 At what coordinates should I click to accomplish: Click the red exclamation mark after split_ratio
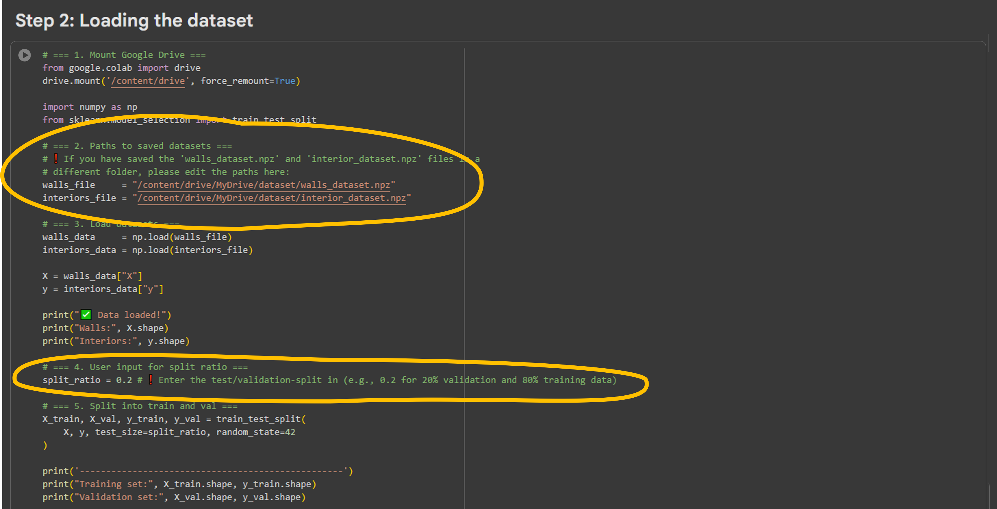click(151, 380)
